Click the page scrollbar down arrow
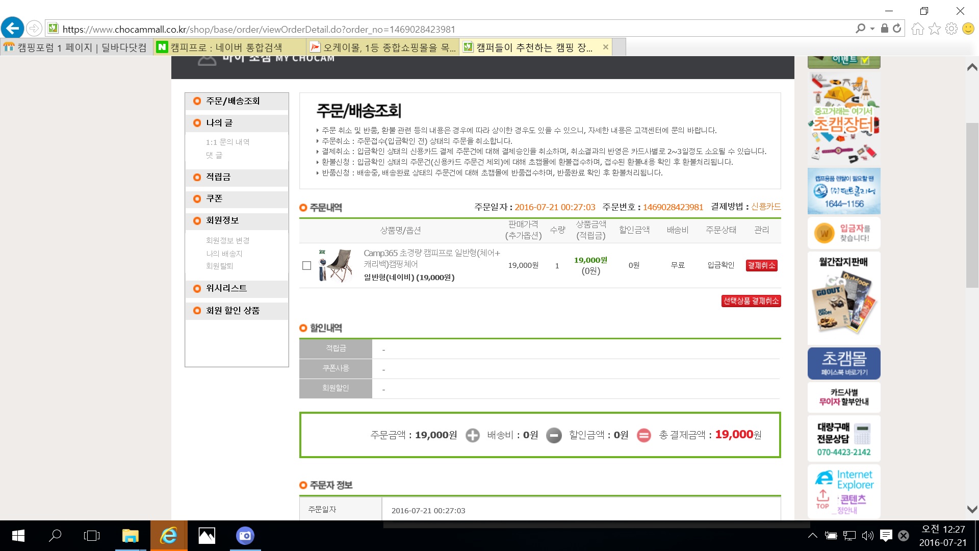Viewport: 979px width, 551px height. (x=972, y=509)
